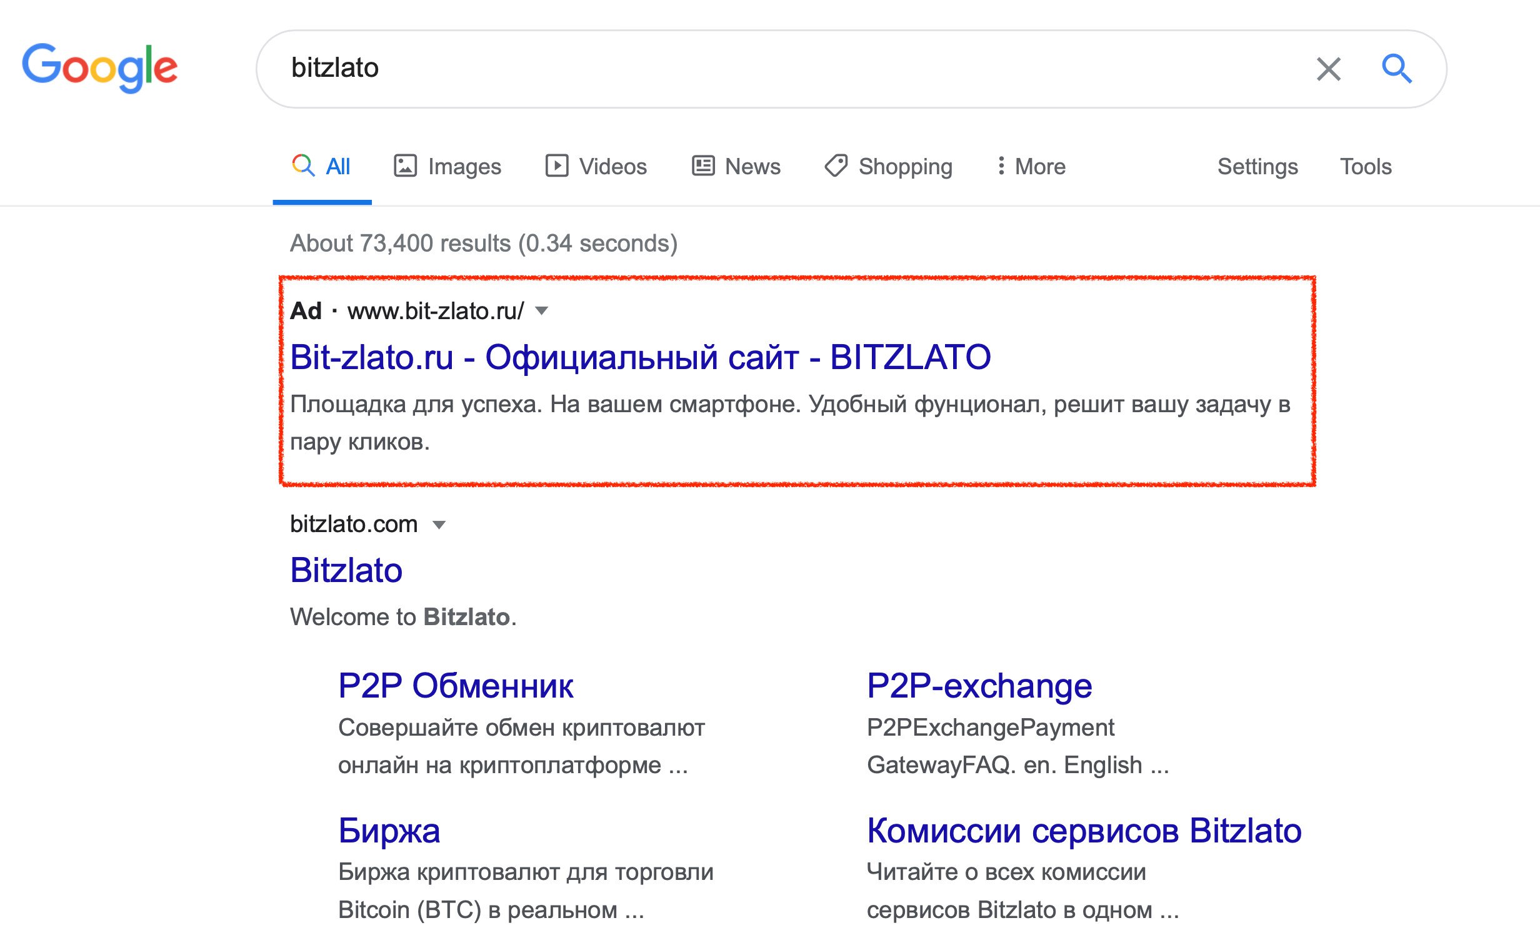Click the Shopping tab tag icon
The height and width of the screenshot is (948, 1540).
(x=836, y=166)
